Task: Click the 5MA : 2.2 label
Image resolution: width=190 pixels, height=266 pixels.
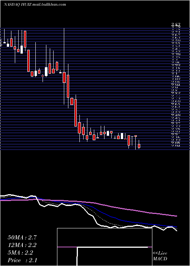Action: click(20, 253)
